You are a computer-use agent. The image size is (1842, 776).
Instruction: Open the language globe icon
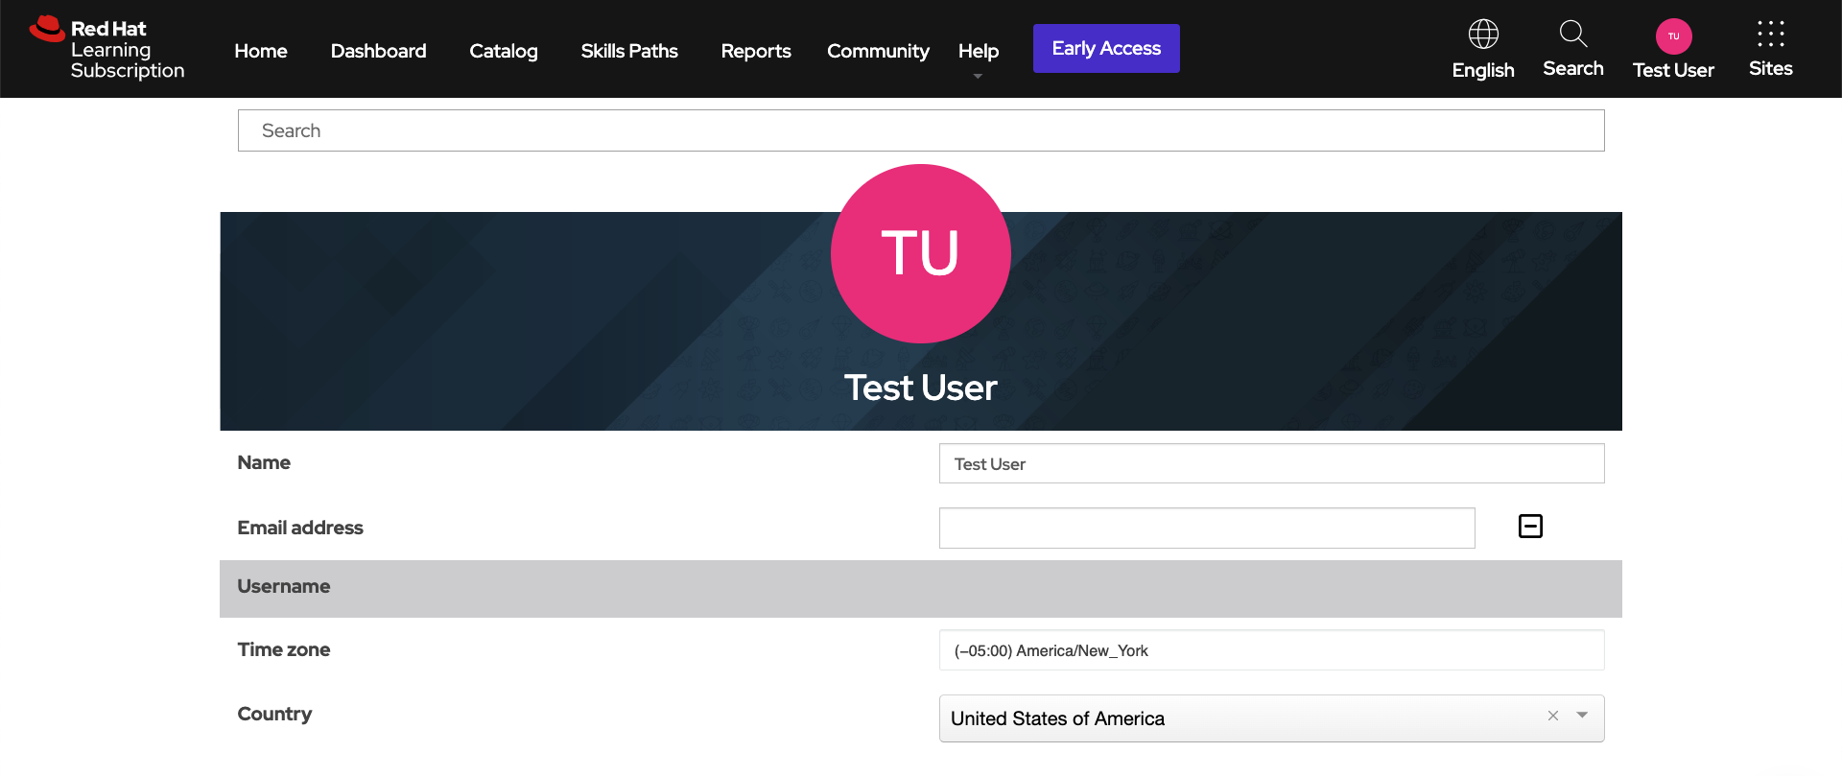(1483, 35)
